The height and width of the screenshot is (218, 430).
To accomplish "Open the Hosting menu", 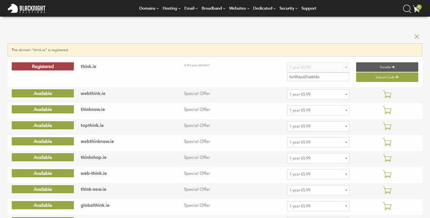I will pyautogui.click(x=171, y=8).
